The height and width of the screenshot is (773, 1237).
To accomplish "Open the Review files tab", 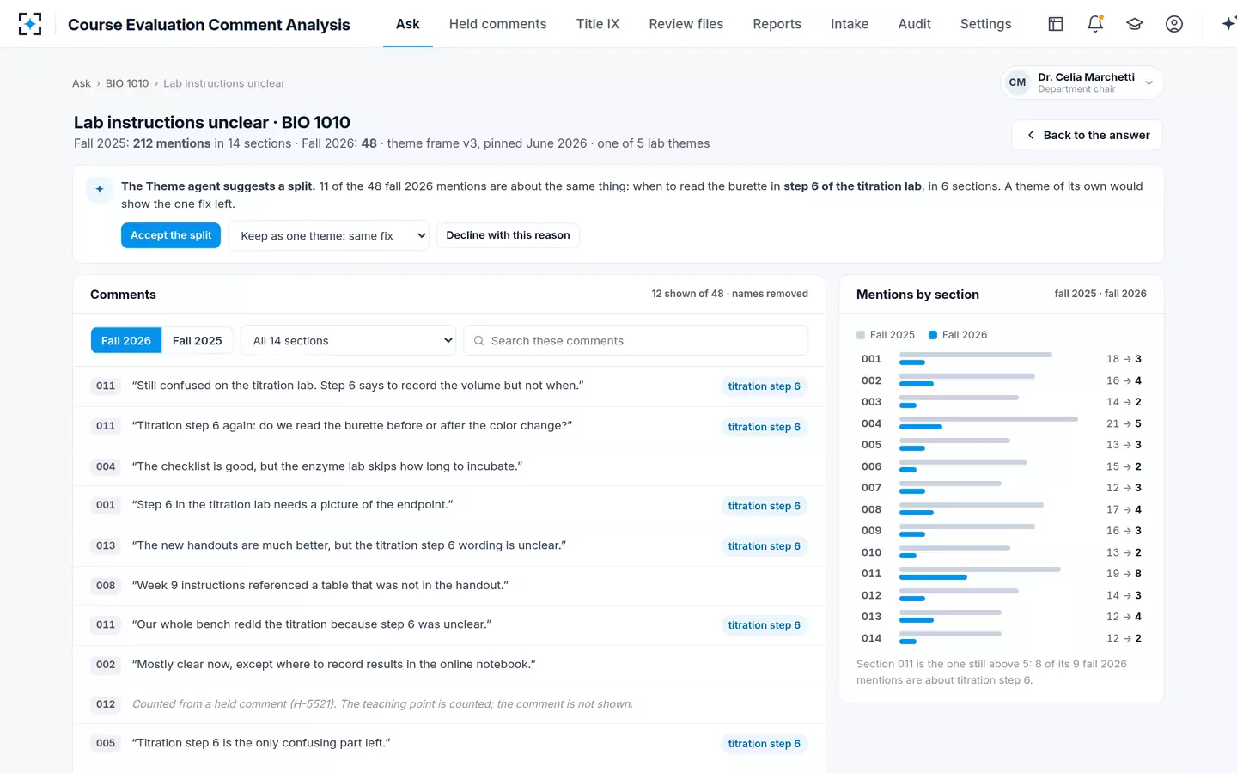I will (x=686, y=24).
